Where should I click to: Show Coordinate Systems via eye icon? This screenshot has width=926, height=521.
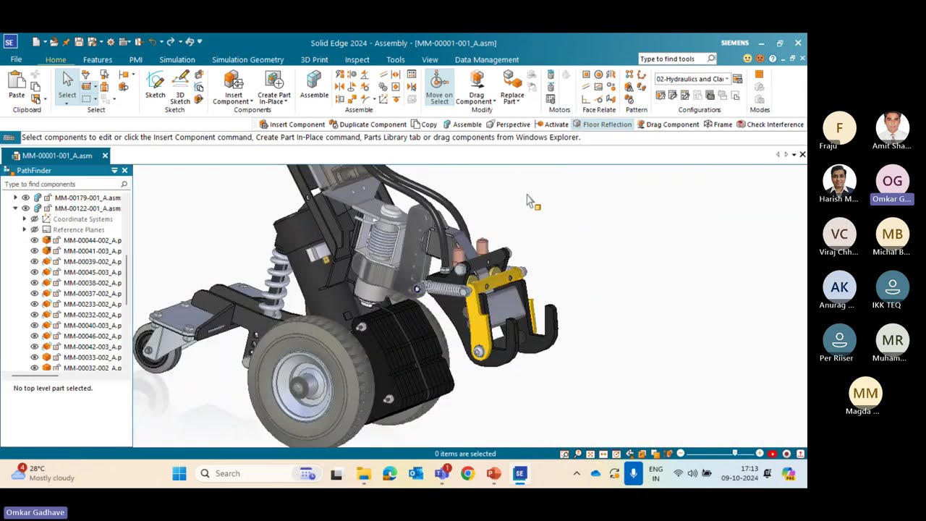34,219
